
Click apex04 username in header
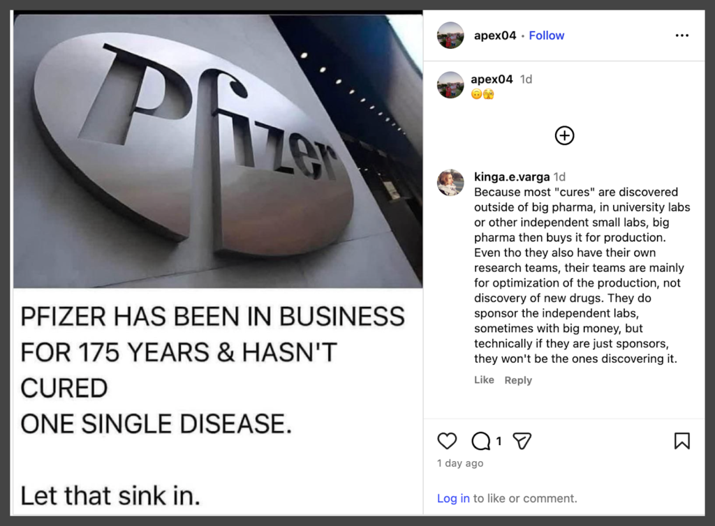pos(494,36)
